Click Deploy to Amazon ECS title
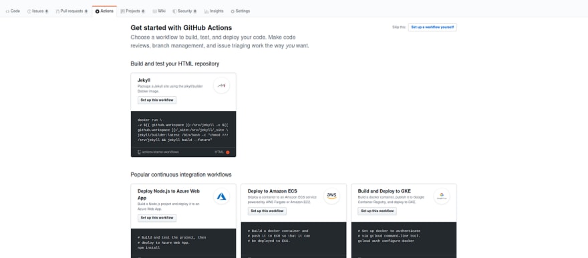Screen dimensions: 588x258 tap(272, 191)
